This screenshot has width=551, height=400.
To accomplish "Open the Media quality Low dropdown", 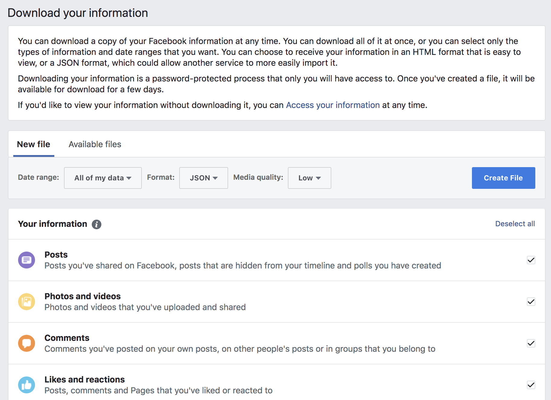I will (310, 178).
